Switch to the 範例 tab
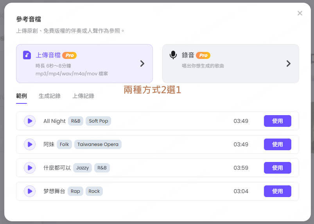The width and height of the screenshot is (314, 224). click(x=22, y=96)
